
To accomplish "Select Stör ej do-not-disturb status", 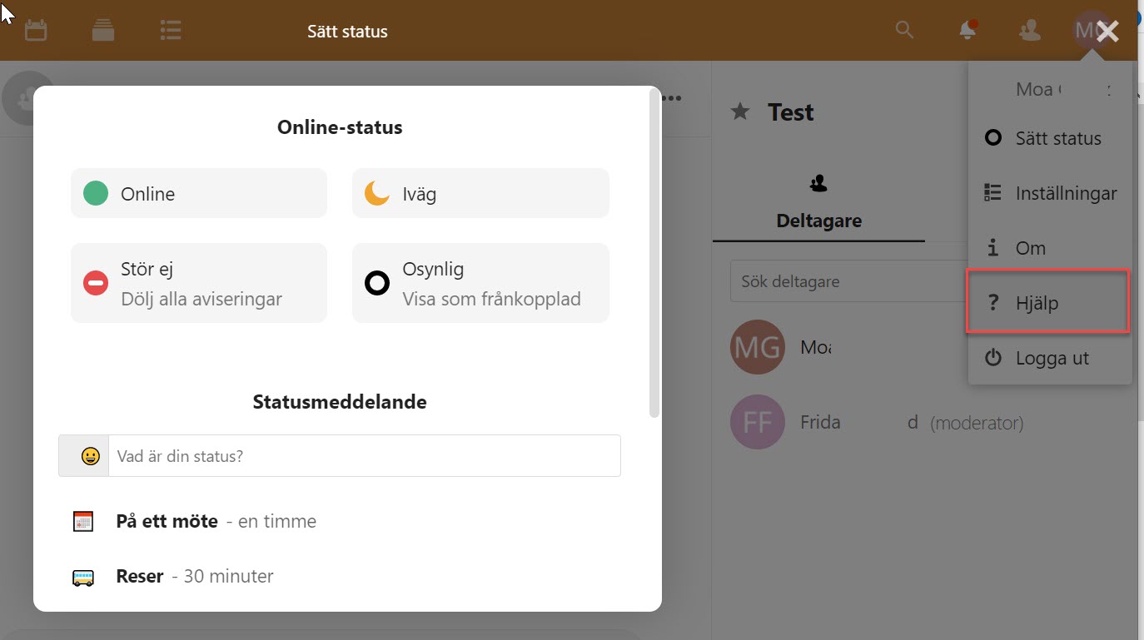I will pyautogui.click(x=199, y=283).
